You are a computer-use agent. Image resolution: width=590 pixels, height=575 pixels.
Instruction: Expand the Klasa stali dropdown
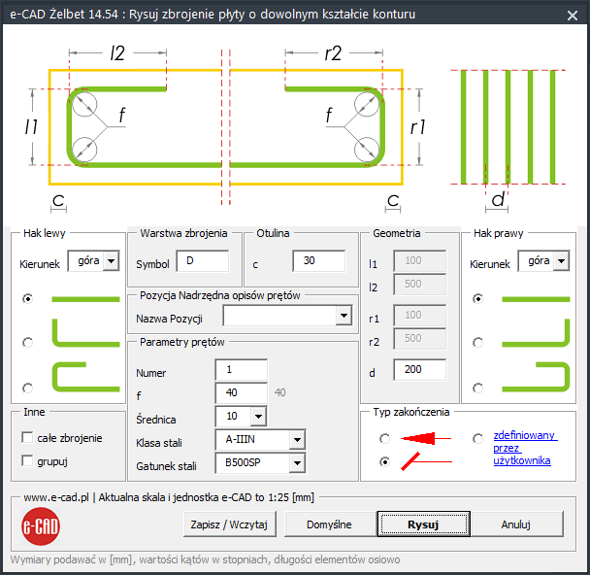(297, 439)
